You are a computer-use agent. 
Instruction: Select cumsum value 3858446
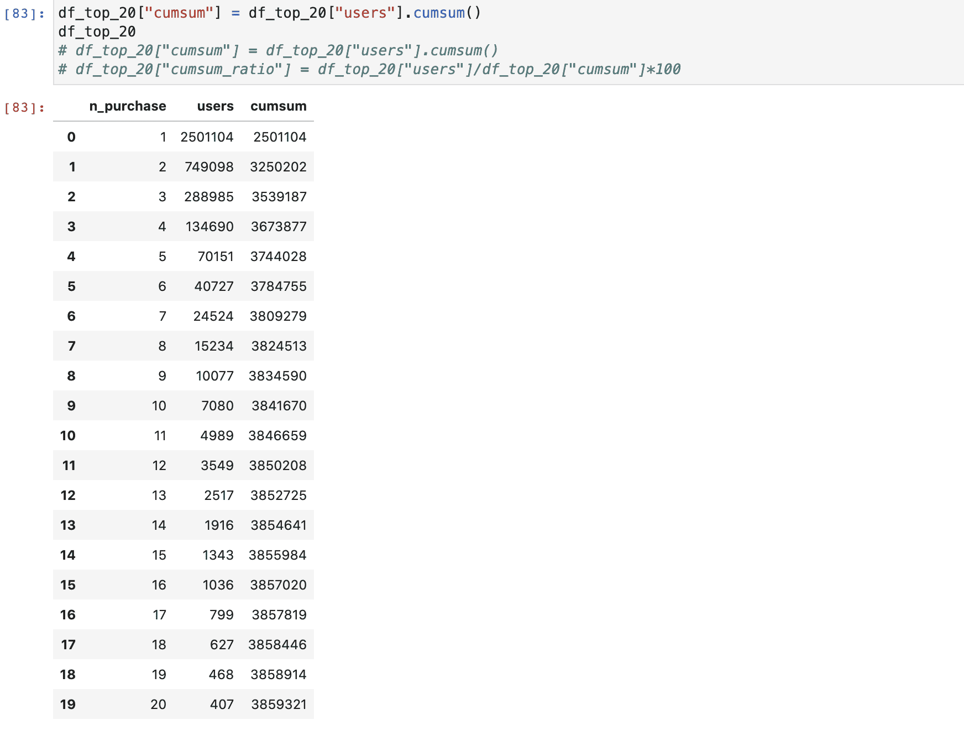click(x=277, y=645)
